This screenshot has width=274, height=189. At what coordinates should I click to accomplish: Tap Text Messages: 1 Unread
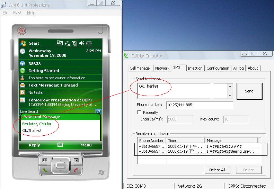(53, 85)
